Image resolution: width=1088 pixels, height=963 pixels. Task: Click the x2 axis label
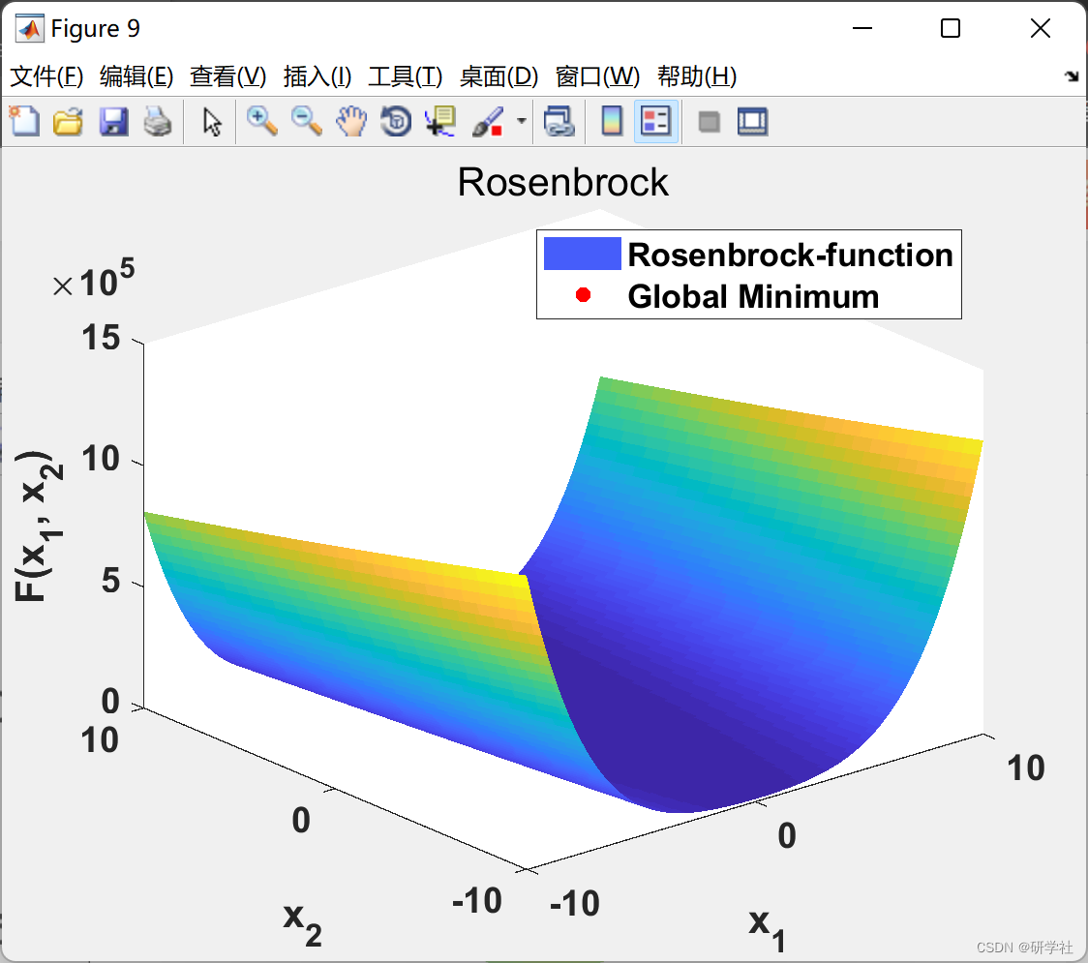303,923
